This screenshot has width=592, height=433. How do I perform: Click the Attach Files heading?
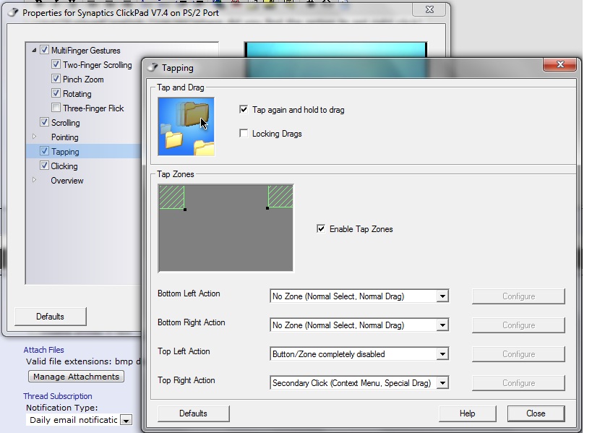(44, 350)
